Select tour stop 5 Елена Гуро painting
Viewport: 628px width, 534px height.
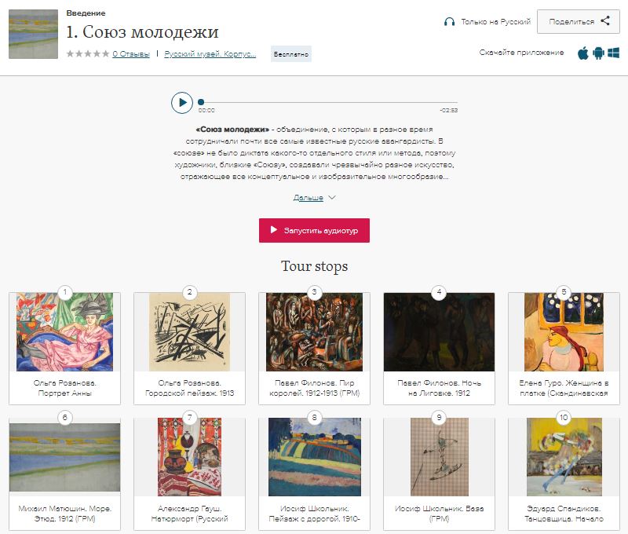[x=564, y=332]
